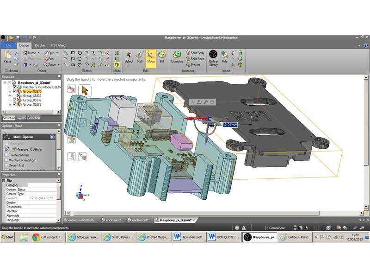Collapse the Move Options section chevron
370x278 pixels.
point(52,137)
